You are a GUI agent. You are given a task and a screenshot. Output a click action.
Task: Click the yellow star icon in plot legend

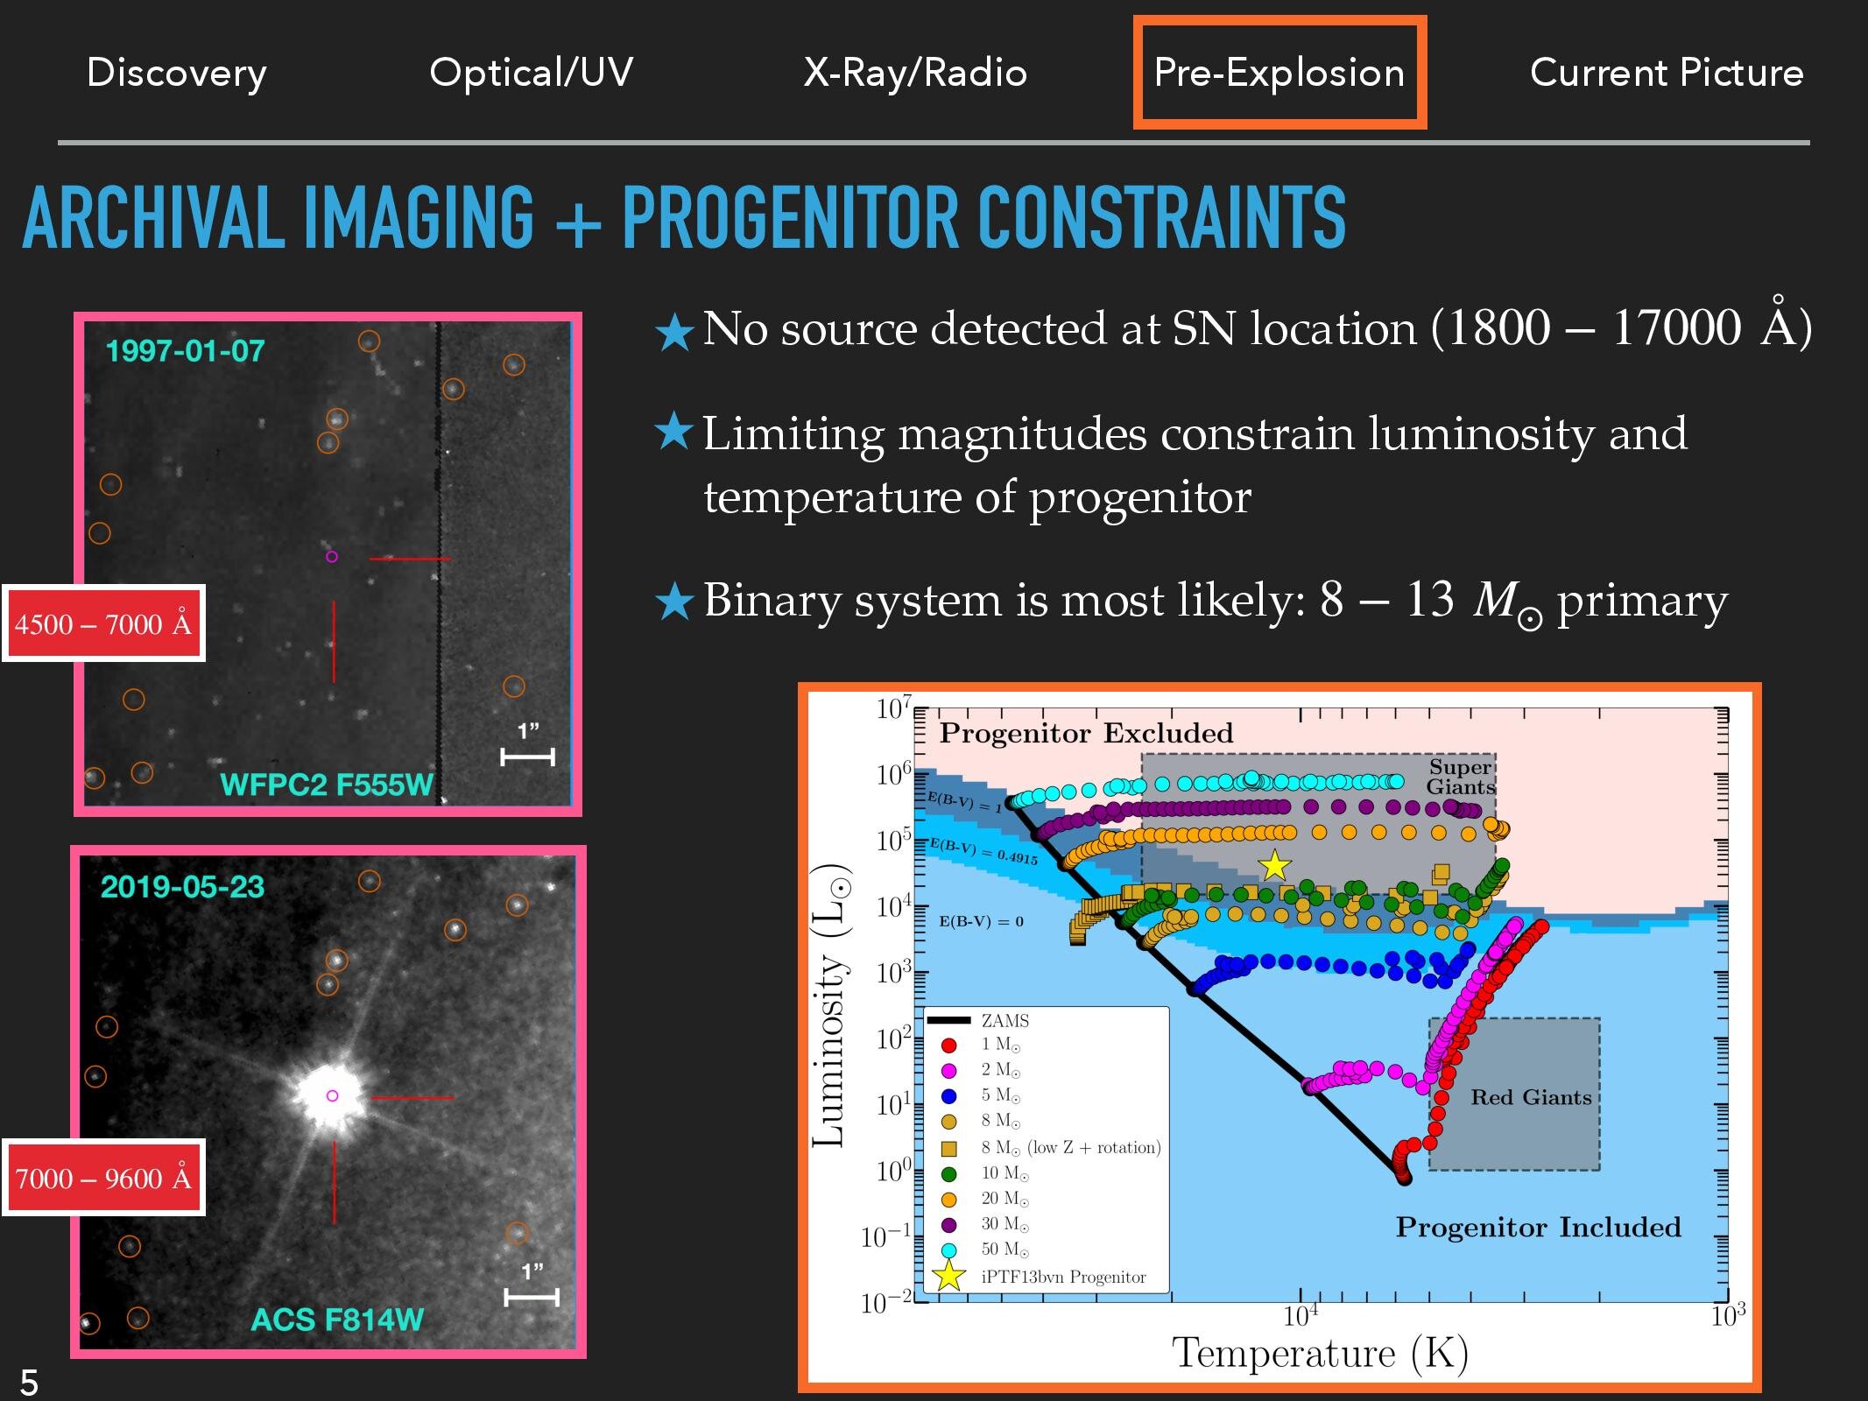click(948, 1277)
